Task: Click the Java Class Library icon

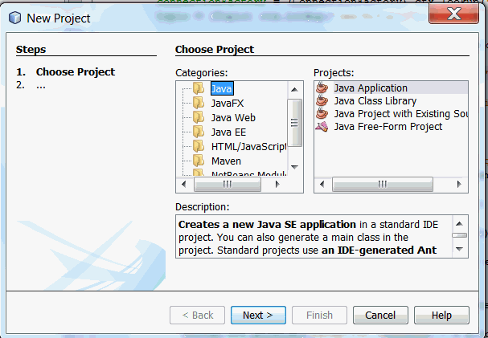Action: coord(322,101)
